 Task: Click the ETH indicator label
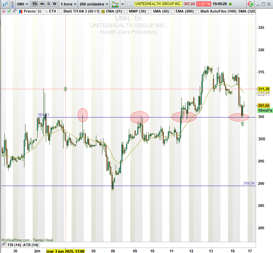coord(53,11)
